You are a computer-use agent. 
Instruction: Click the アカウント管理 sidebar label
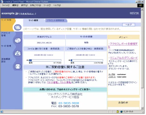coord(6,34)
